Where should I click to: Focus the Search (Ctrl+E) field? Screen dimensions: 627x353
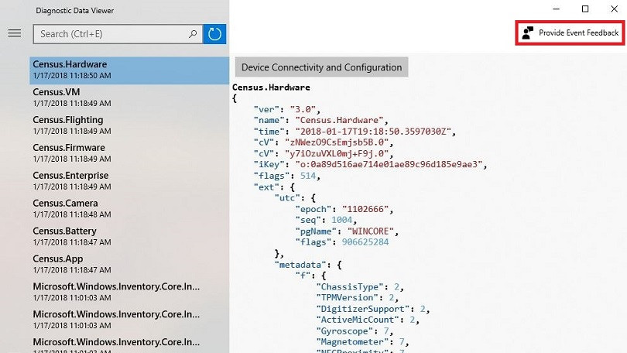click(118, 34)
